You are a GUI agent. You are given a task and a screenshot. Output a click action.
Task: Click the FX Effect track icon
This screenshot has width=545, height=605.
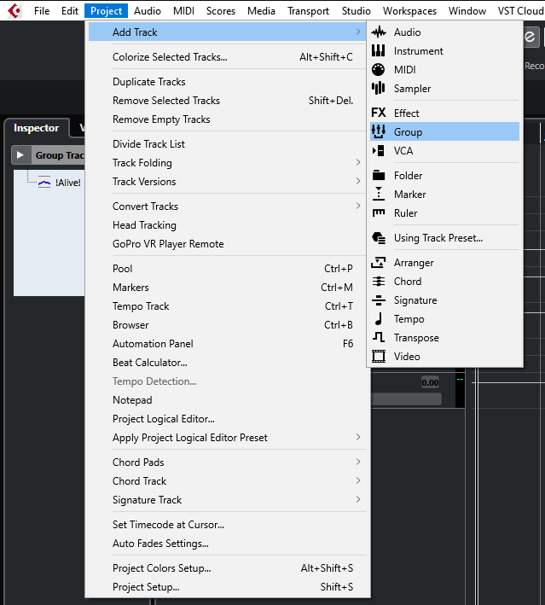tap(379, 113)
